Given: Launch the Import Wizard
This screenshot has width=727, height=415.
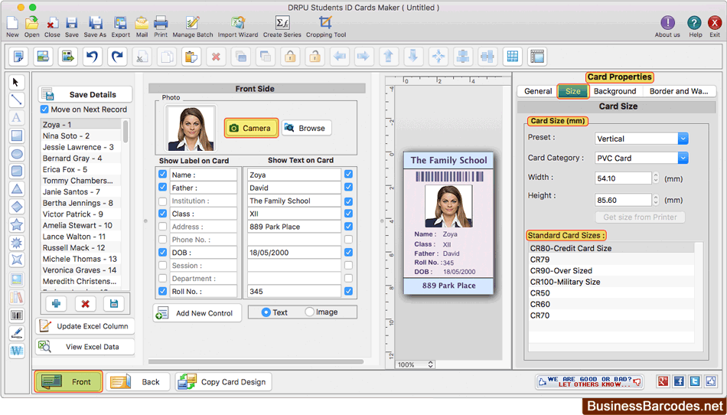Looking at the screenshot, I should tap(238, 27).
